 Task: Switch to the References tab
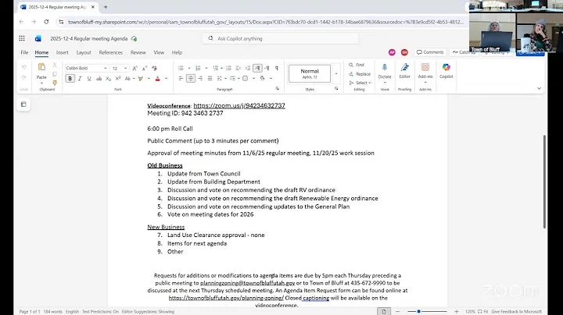tap(110, 52)
